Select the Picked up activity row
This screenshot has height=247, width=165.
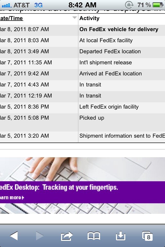tap(82, 122)
